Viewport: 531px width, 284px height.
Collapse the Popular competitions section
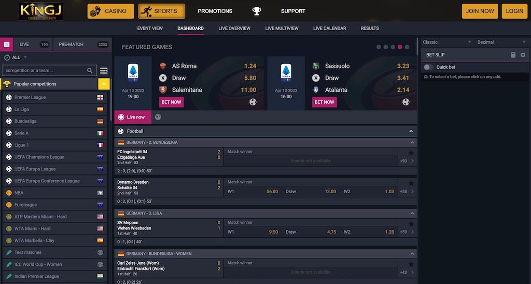[104, 84]
